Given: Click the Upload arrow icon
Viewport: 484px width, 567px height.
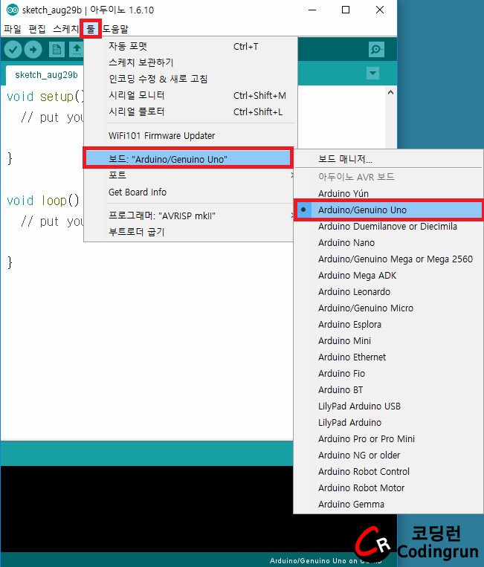Looking at the screenshot, I should tap(33, 50).
